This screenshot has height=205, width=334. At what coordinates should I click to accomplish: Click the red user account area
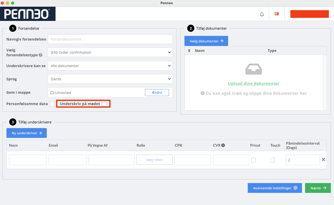point(309,14)
